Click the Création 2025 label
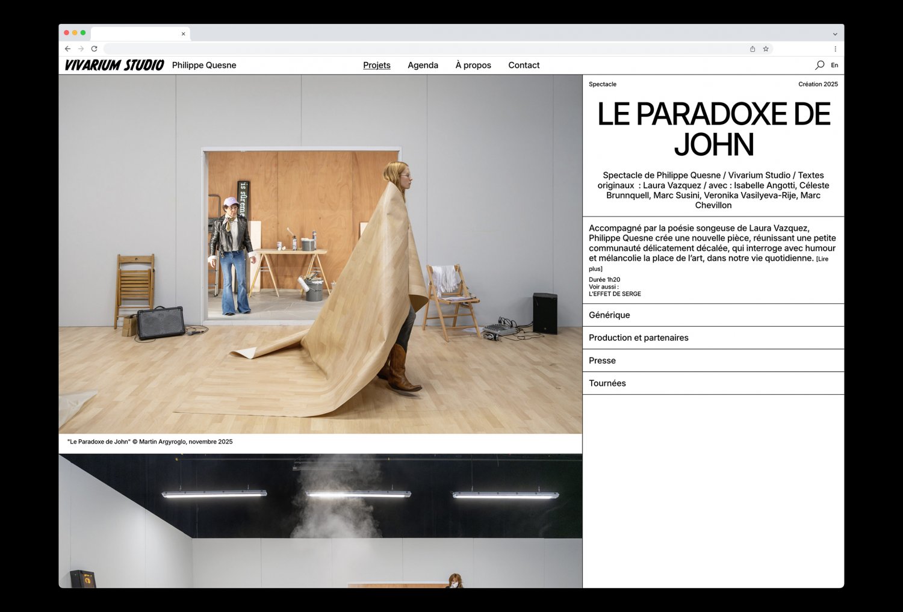Viewport: 903px width, 612px height. coord(818,84)
